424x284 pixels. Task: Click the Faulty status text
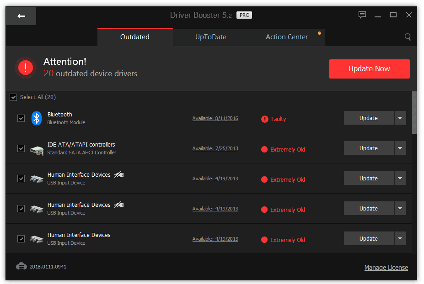pyautogui.click(x=279, y=119)
